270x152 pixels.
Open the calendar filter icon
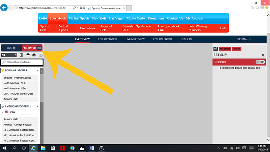pyautogui.click(x=34, y=55)
